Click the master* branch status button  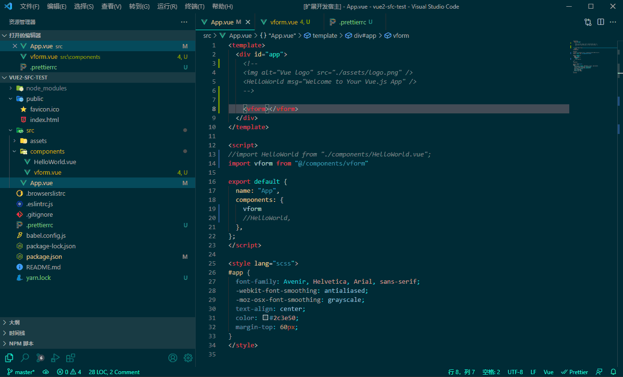[x=21, y=372]
